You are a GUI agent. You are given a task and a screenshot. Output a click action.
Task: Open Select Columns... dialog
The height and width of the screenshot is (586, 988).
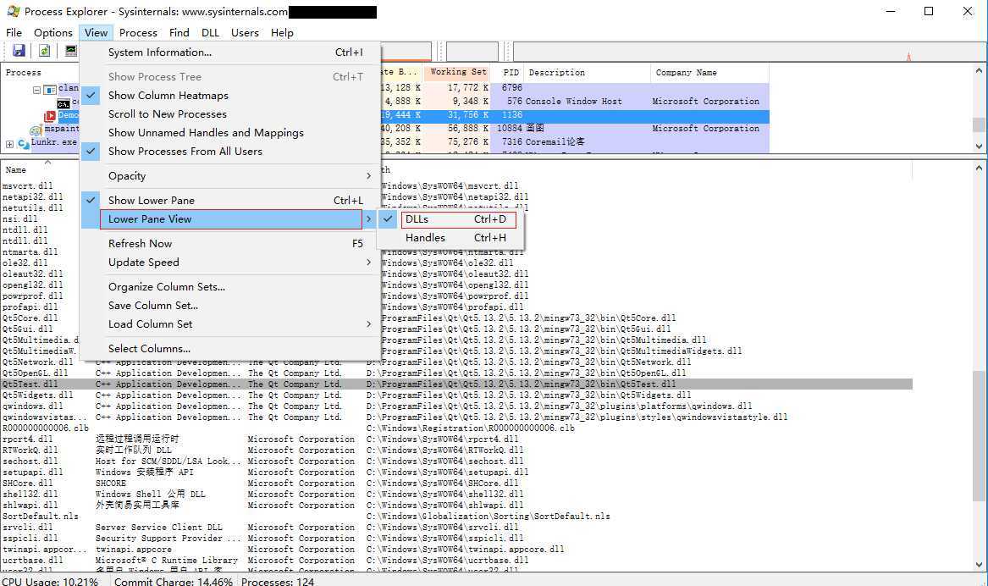pyautogui.click(x=230, y=348)
